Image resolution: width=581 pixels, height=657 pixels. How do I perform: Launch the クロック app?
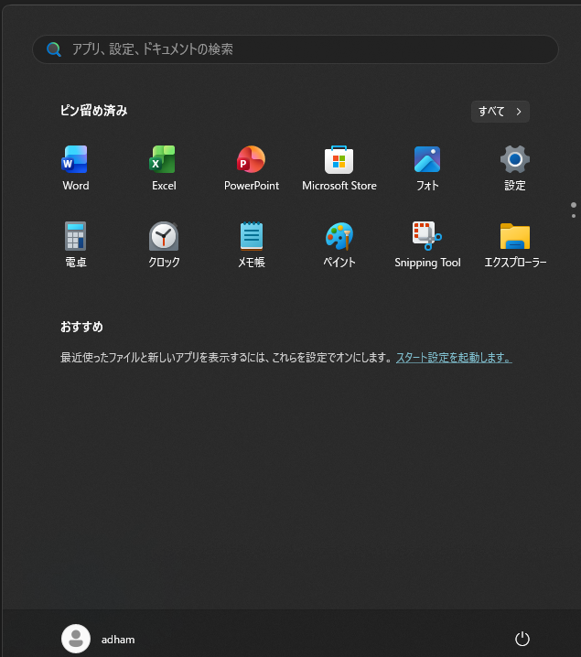click(x=164, y=244)
